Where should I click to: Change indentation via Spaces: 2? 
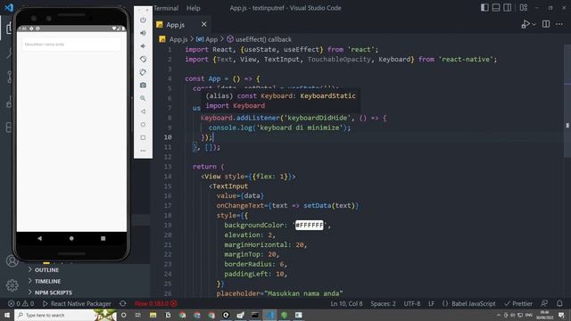[x=383, y=303]
